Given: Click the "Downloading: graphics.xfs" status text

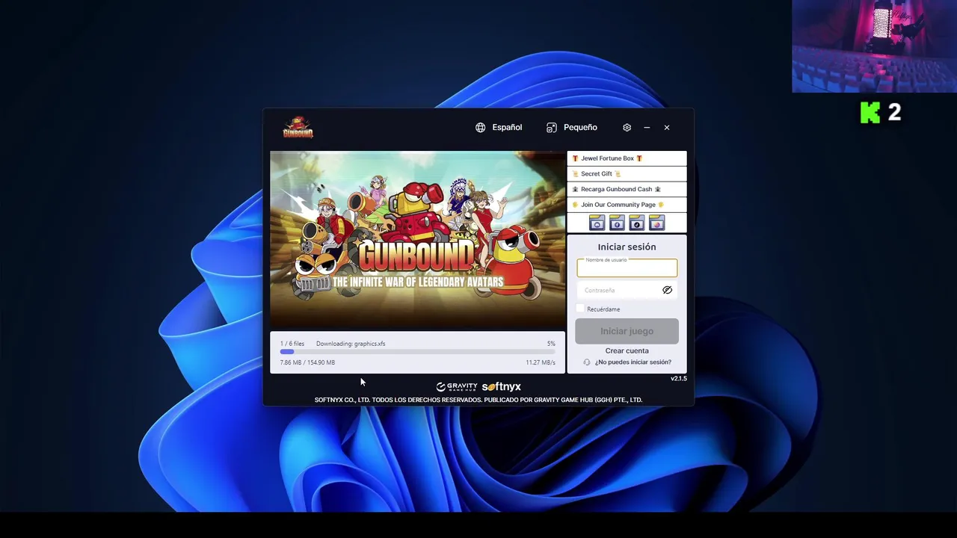Looking at the screenshot, I should tap(351, 344).
